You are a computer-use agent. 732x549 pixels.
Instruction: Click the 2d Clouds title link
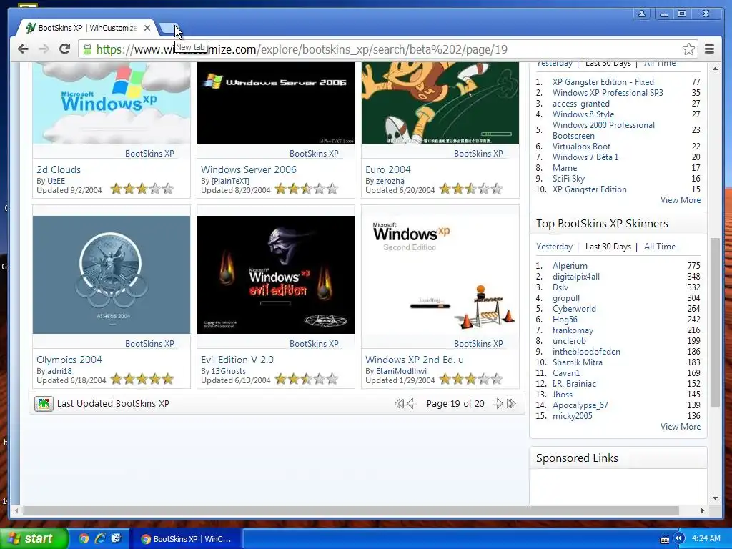[59, 170]
